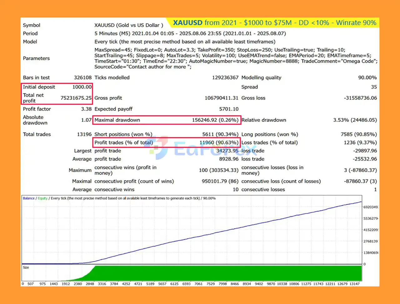Click the Total trades 13196 value
This screenshot has width=400, height=304.
84,135
